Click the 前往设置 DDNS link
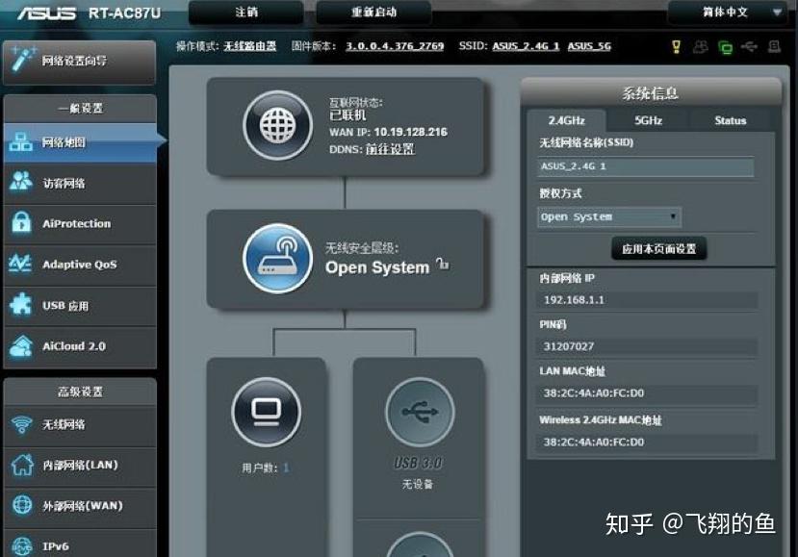The height and width of the screenshot is (557, 798). [x=390, y=149]
